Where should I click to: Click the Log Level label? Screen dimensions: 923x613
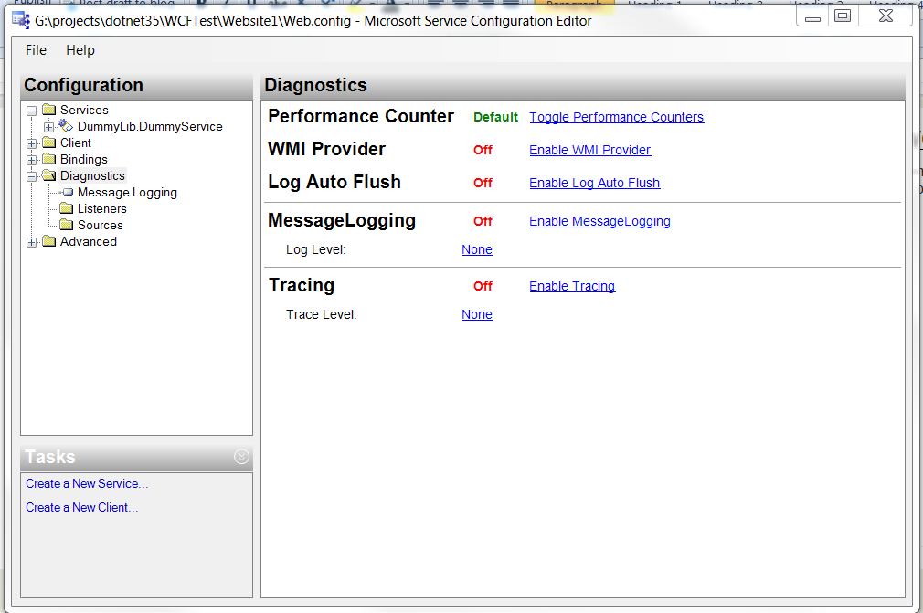coord(315,249)
